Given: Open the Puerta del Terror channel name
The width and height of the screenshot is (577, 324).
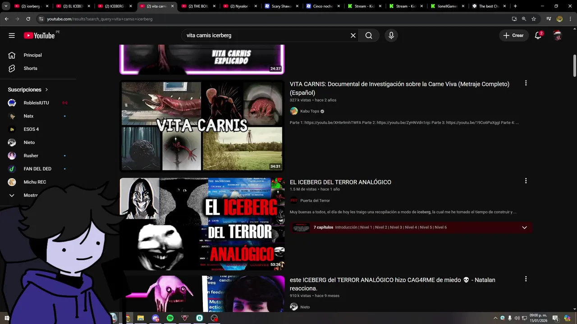Looking at the screenshot, I should coord(315,201).
